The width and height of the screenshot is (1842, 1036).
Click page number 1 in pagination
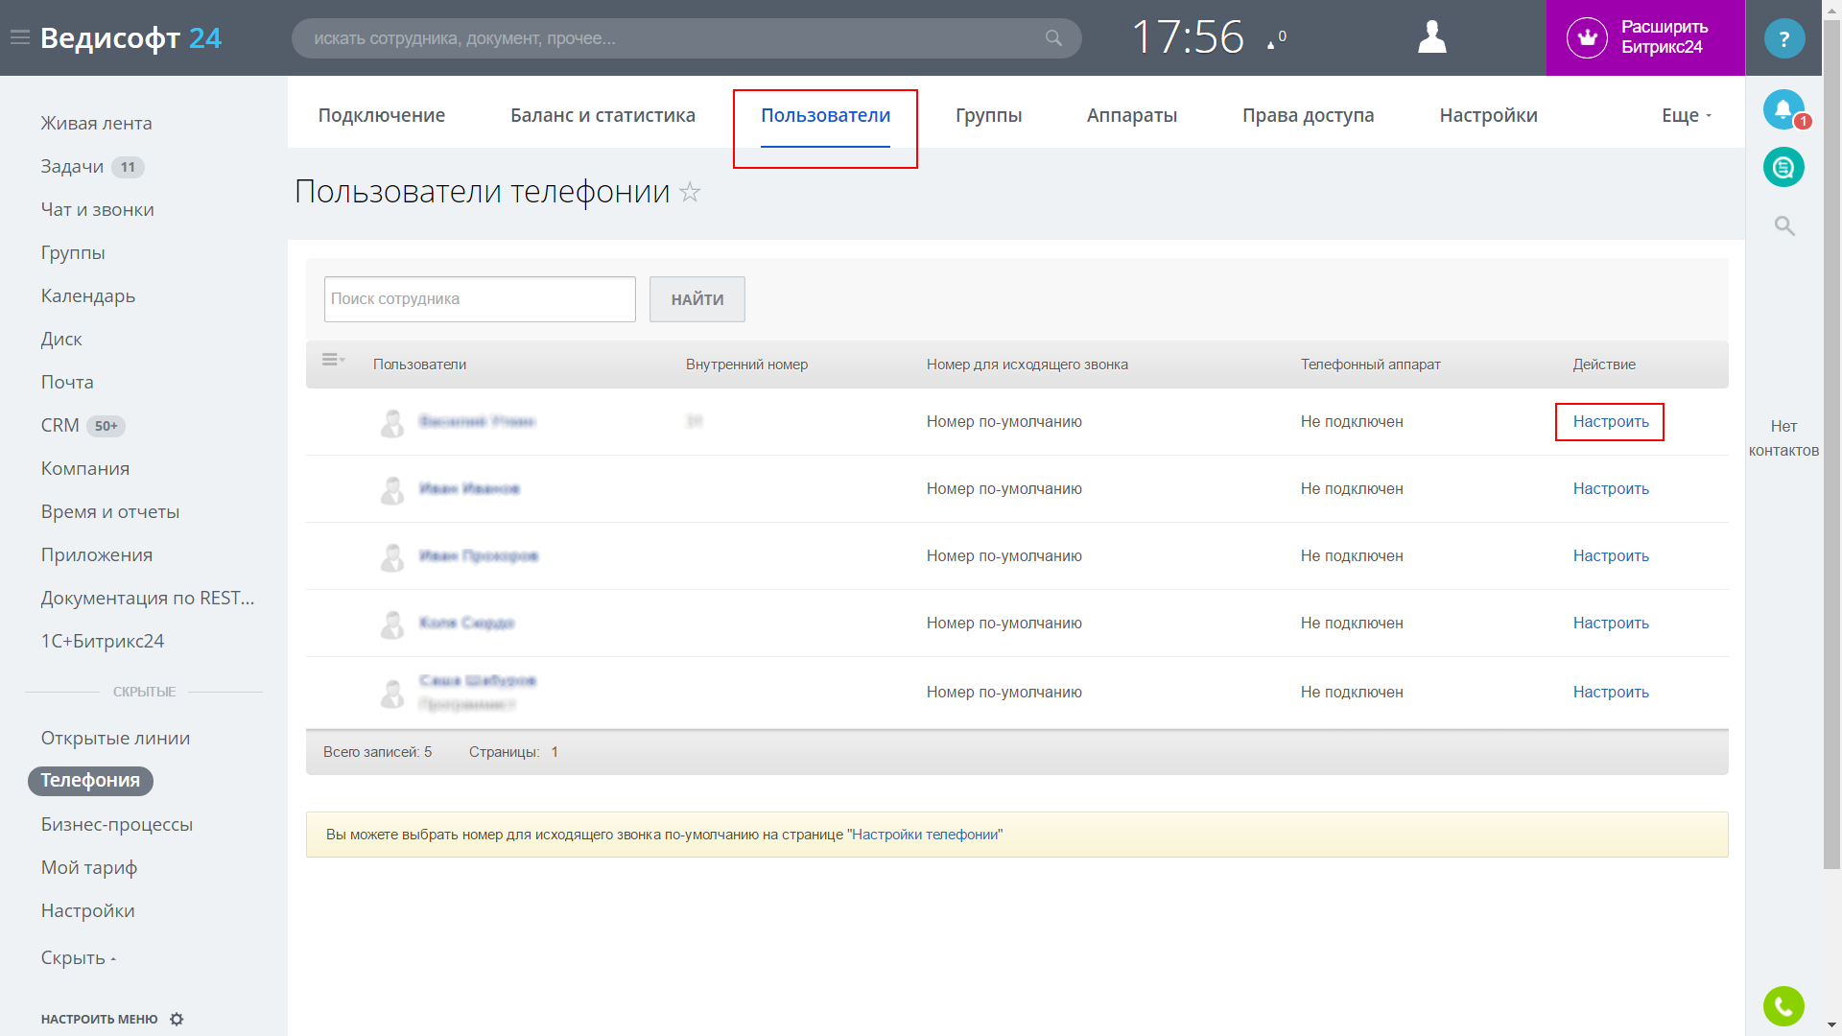point(555,752)
